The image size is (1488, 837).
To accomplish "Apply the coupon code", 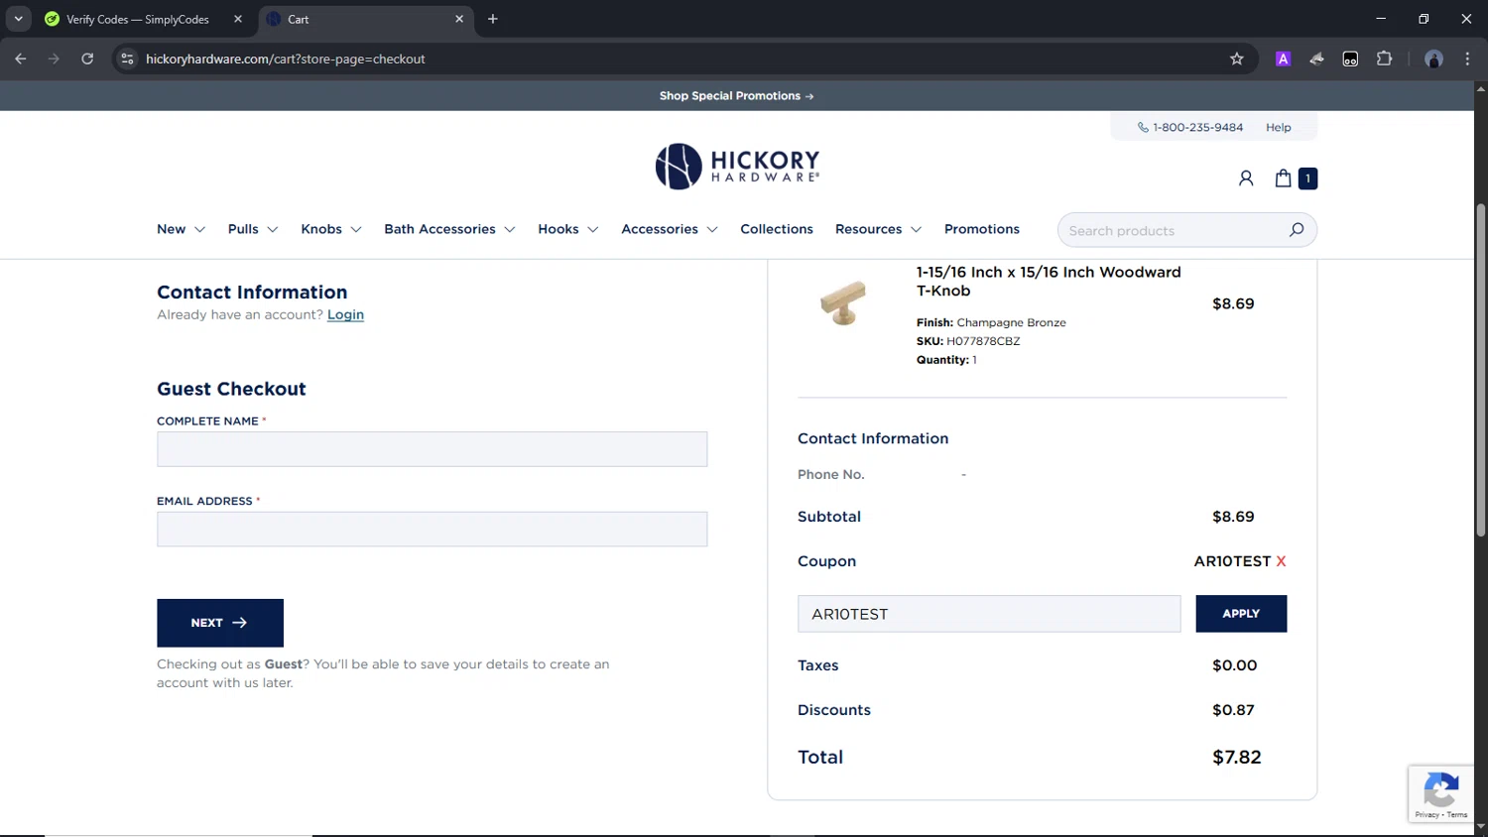I will [x=1241, y=614].
